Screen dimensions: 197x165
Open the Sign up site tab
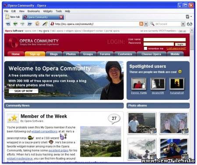35,54
